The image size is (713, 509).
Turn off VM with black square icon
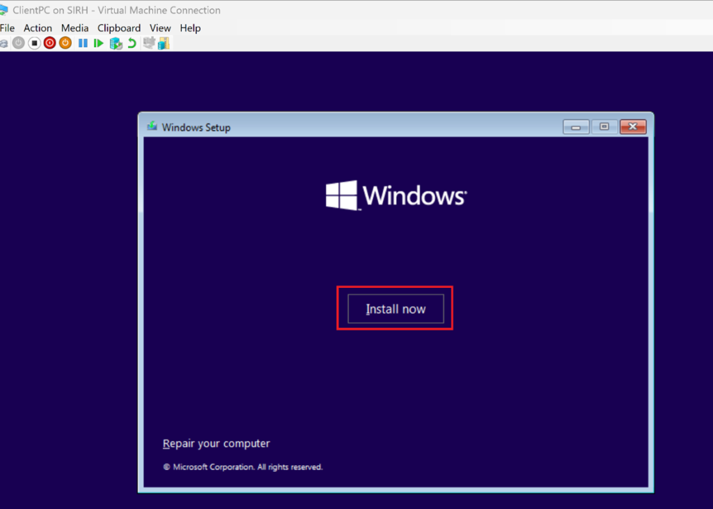coord(34,43)
